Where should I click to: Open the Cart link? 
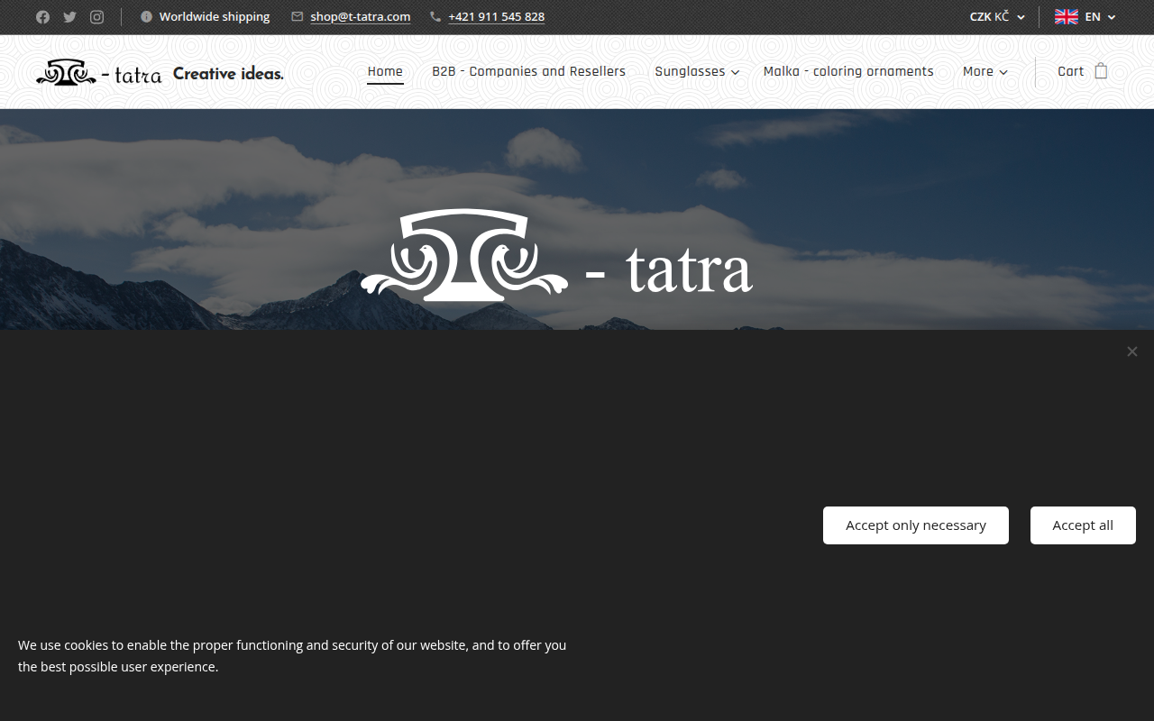[1070, 71]
